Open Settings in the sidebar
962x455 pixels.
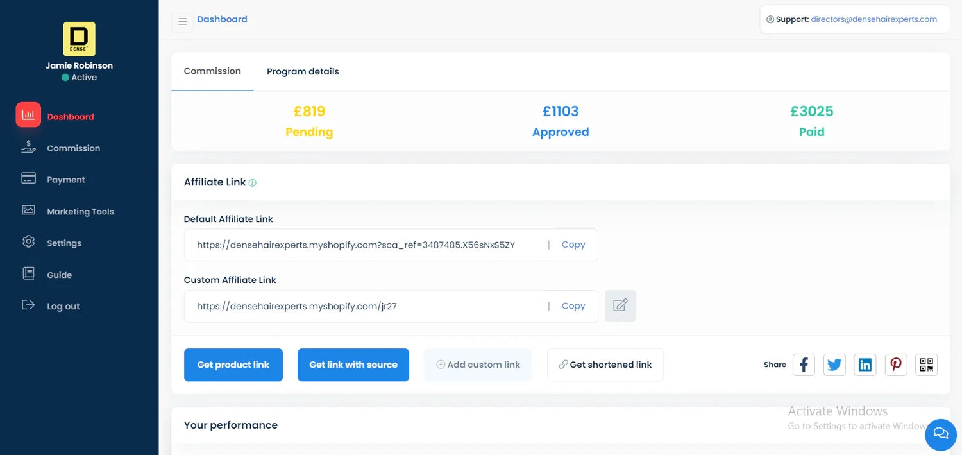[63, 243]
